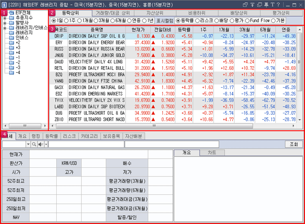The image size is (305, 224).
Task: Click the ETF전체 folder icon
Action: (11, 13)
